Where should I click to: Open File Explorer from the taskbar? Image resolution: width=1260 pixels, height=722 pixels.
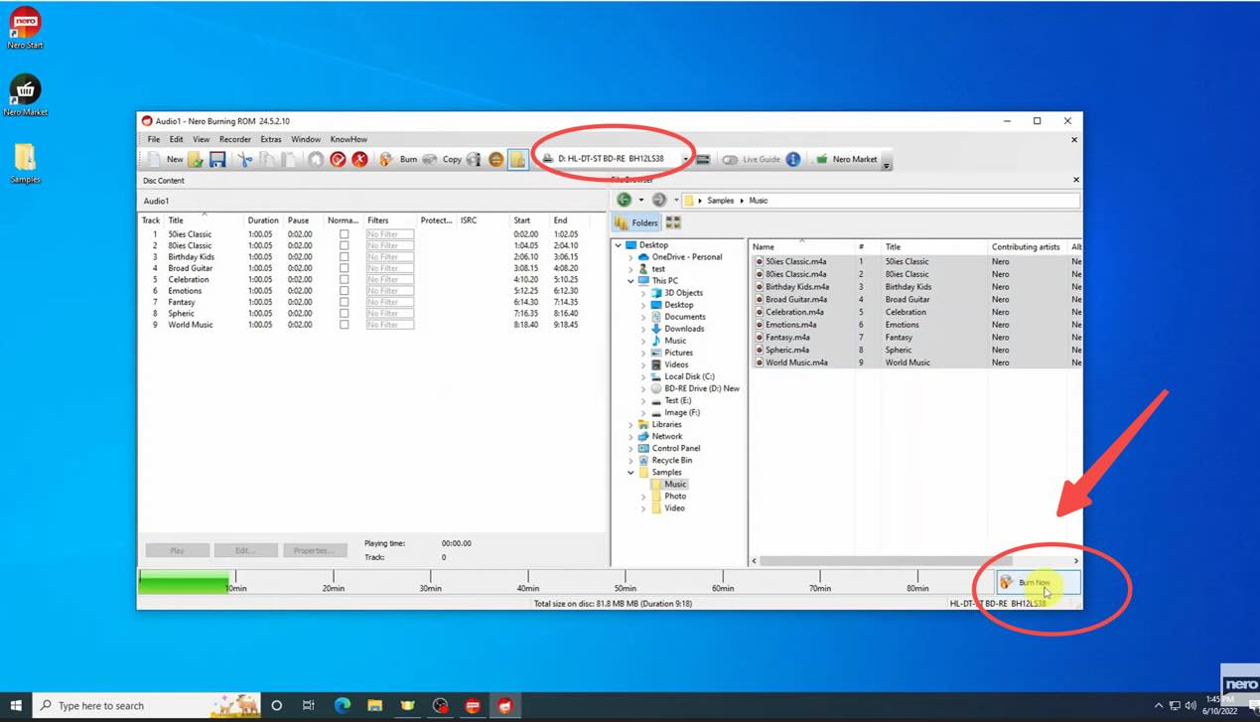tap(375, 706)
